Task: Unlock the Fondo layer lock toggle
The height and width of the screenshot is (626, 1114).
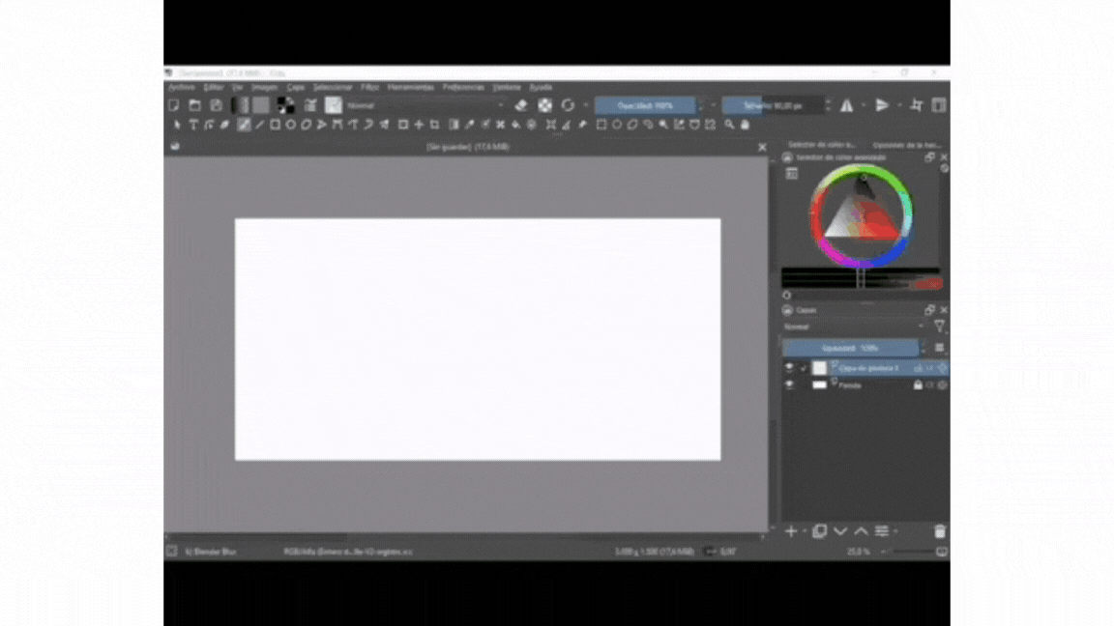Action: [918, 384]
